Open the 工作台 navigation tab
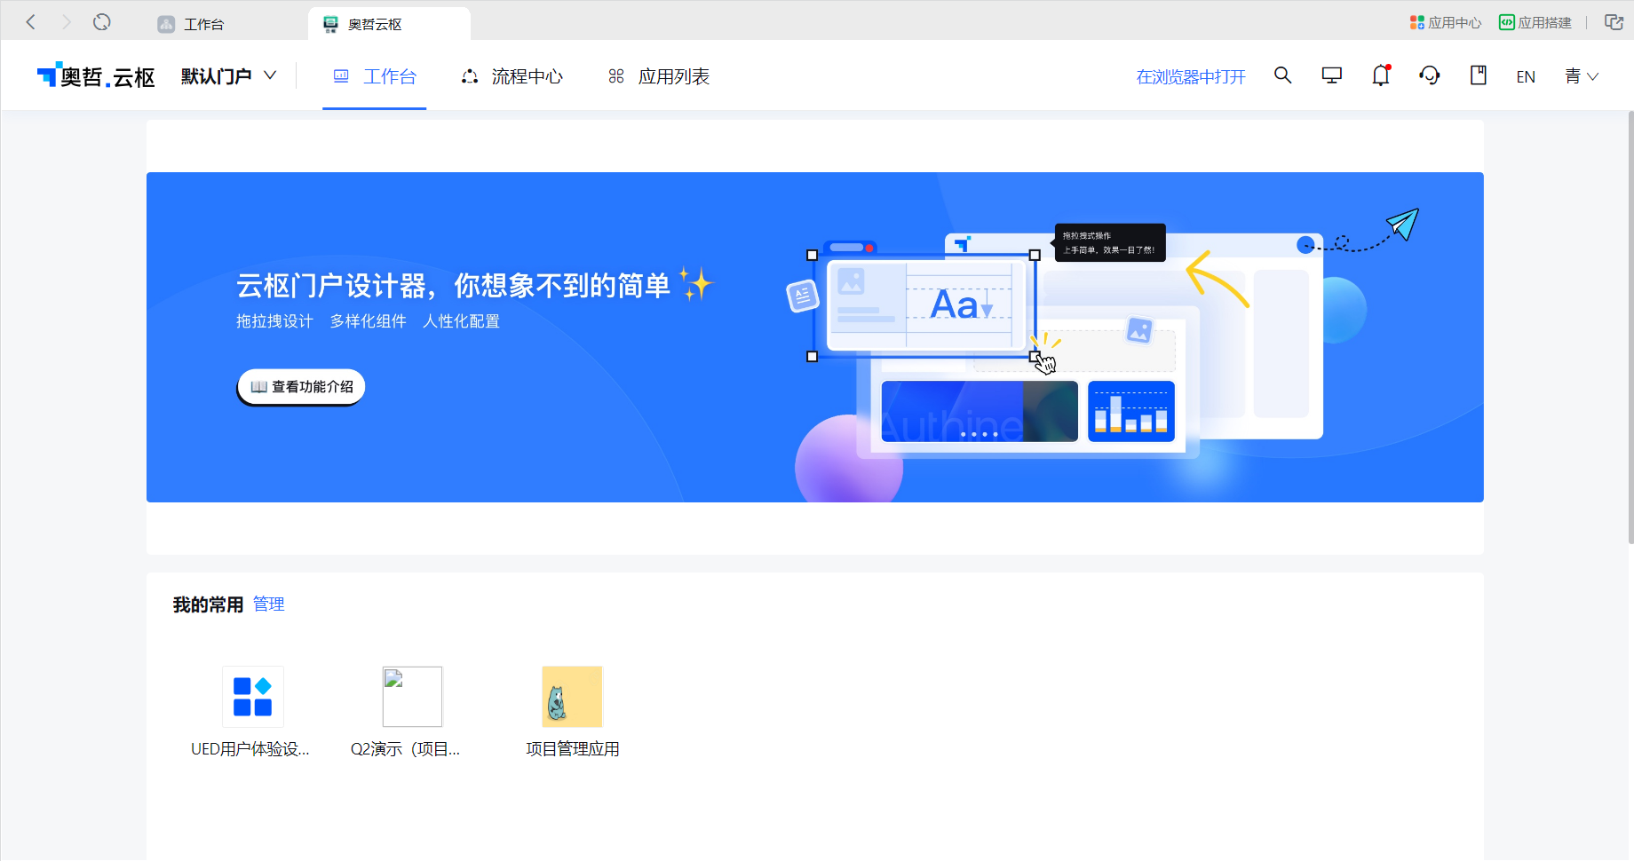Image resolution: width=1634 pixels, height=861 pixels. point(374,76)
